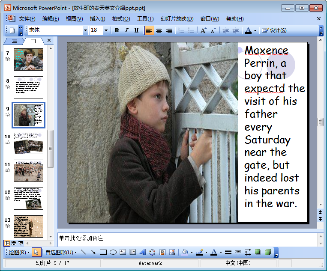Click animation star icon under slide 9
Viewport: 327px width, 271px height.
[x=8, y=115]
